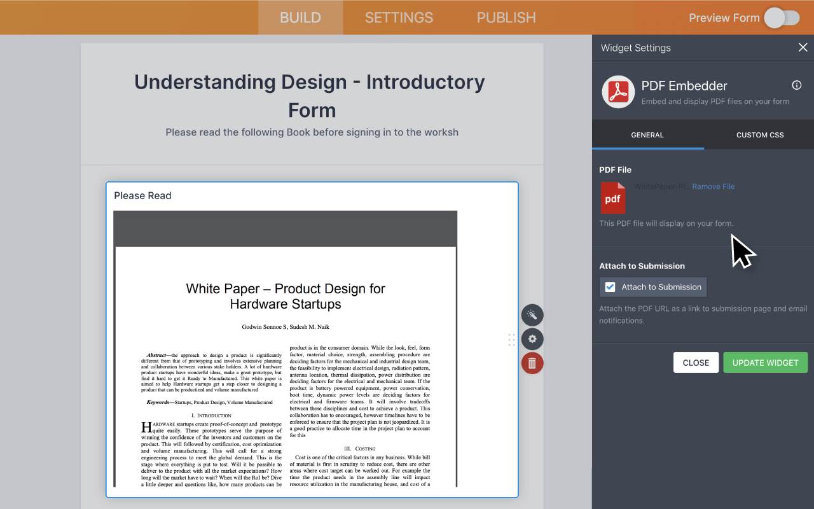Open the widget info tooltip icon
The width and height of the screenshot is (814, 509).
click(x=796, y=85)
